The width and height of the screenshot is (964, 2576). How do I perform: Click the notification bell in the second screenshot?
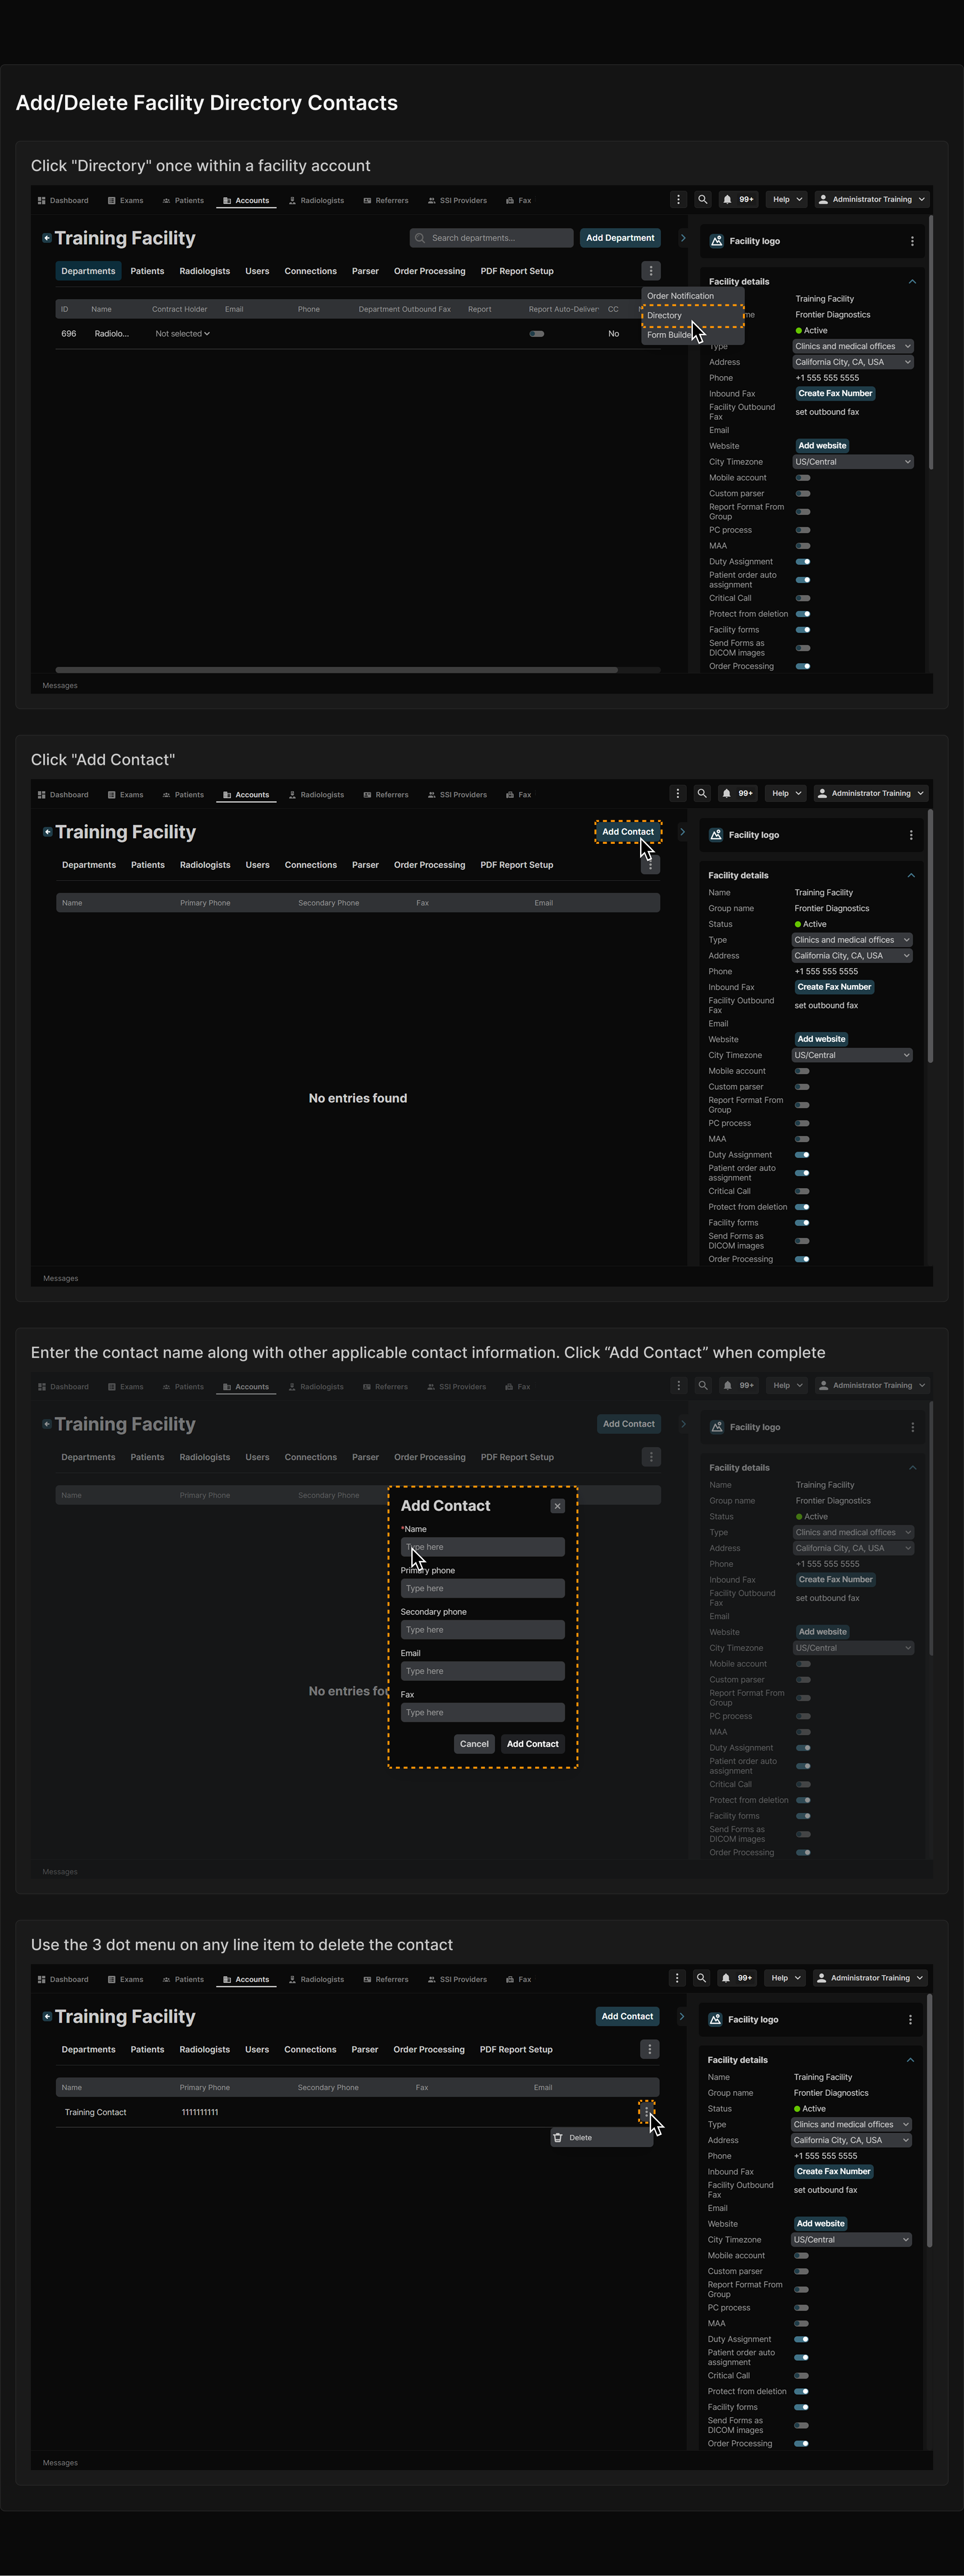coord(726,794)
